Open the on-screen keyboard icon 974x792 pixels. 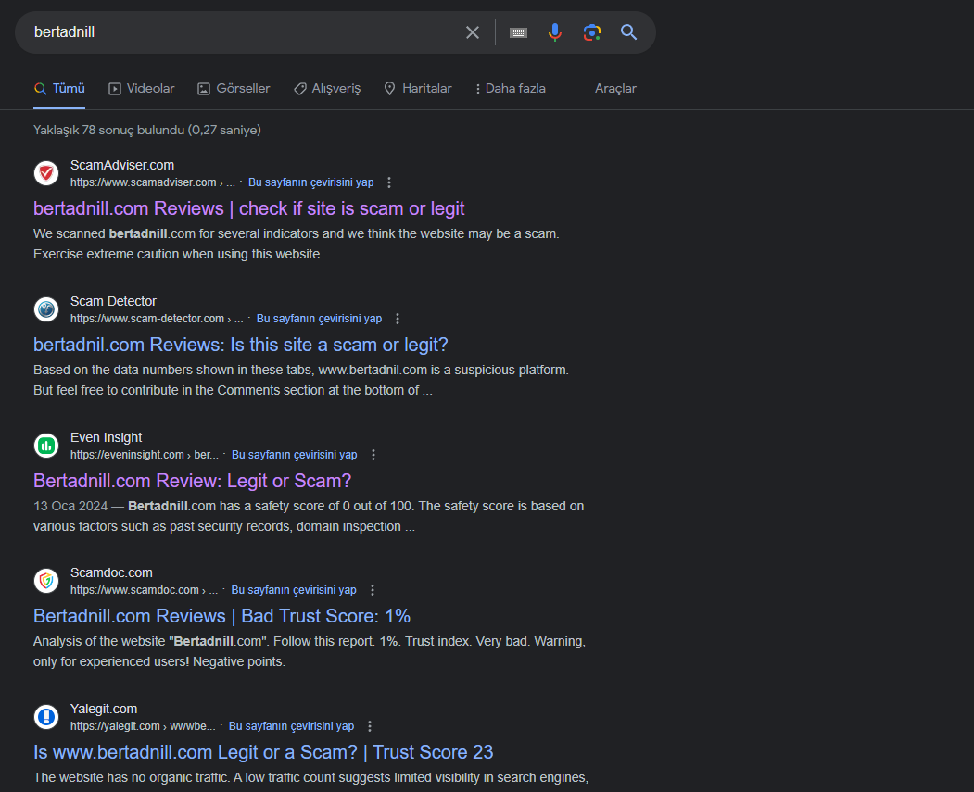tap(518, 32)
